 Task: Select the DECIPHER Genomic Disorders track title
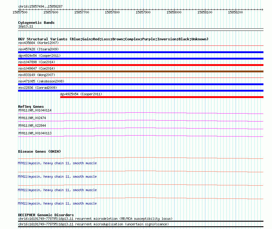46,215
